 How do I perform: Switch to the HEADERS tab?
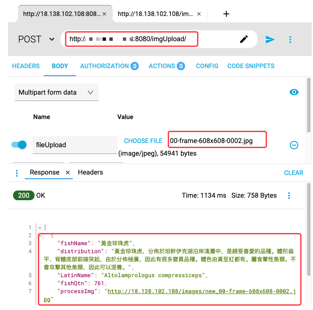pyautogui.click(x=26, y=66)
